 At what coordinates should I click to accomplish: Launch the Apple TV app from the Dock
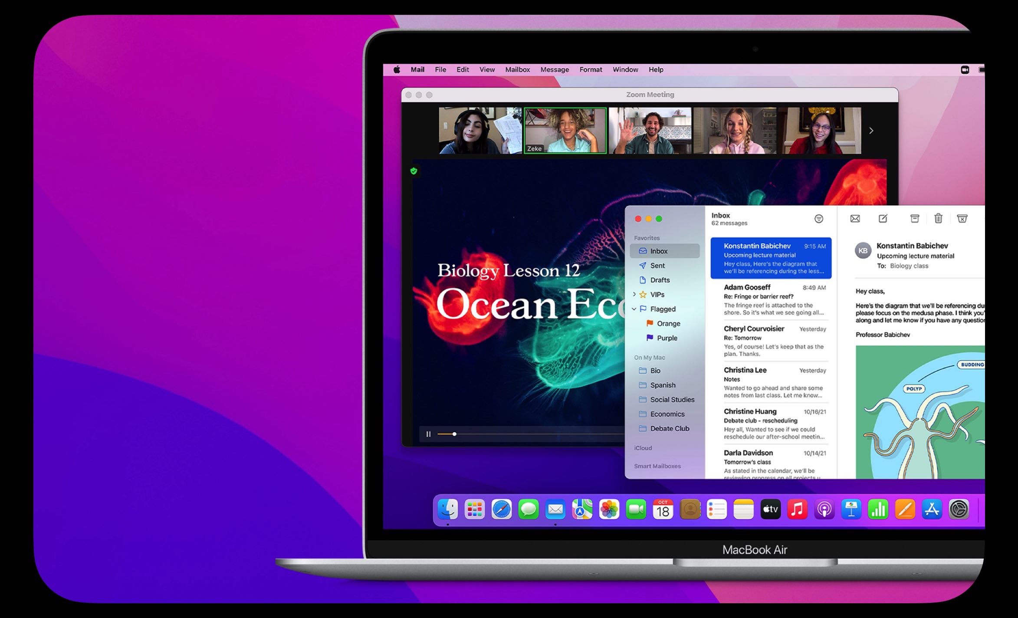771,510
